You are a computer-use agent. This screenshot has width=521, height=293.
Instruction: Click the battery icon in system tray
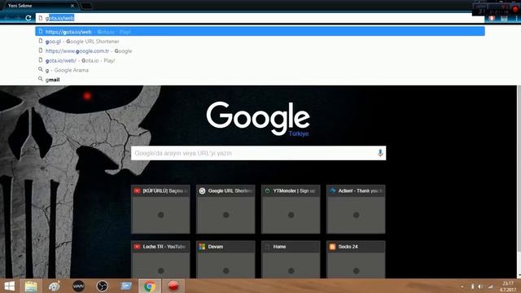pyautogui.click(x=472, y=286)
